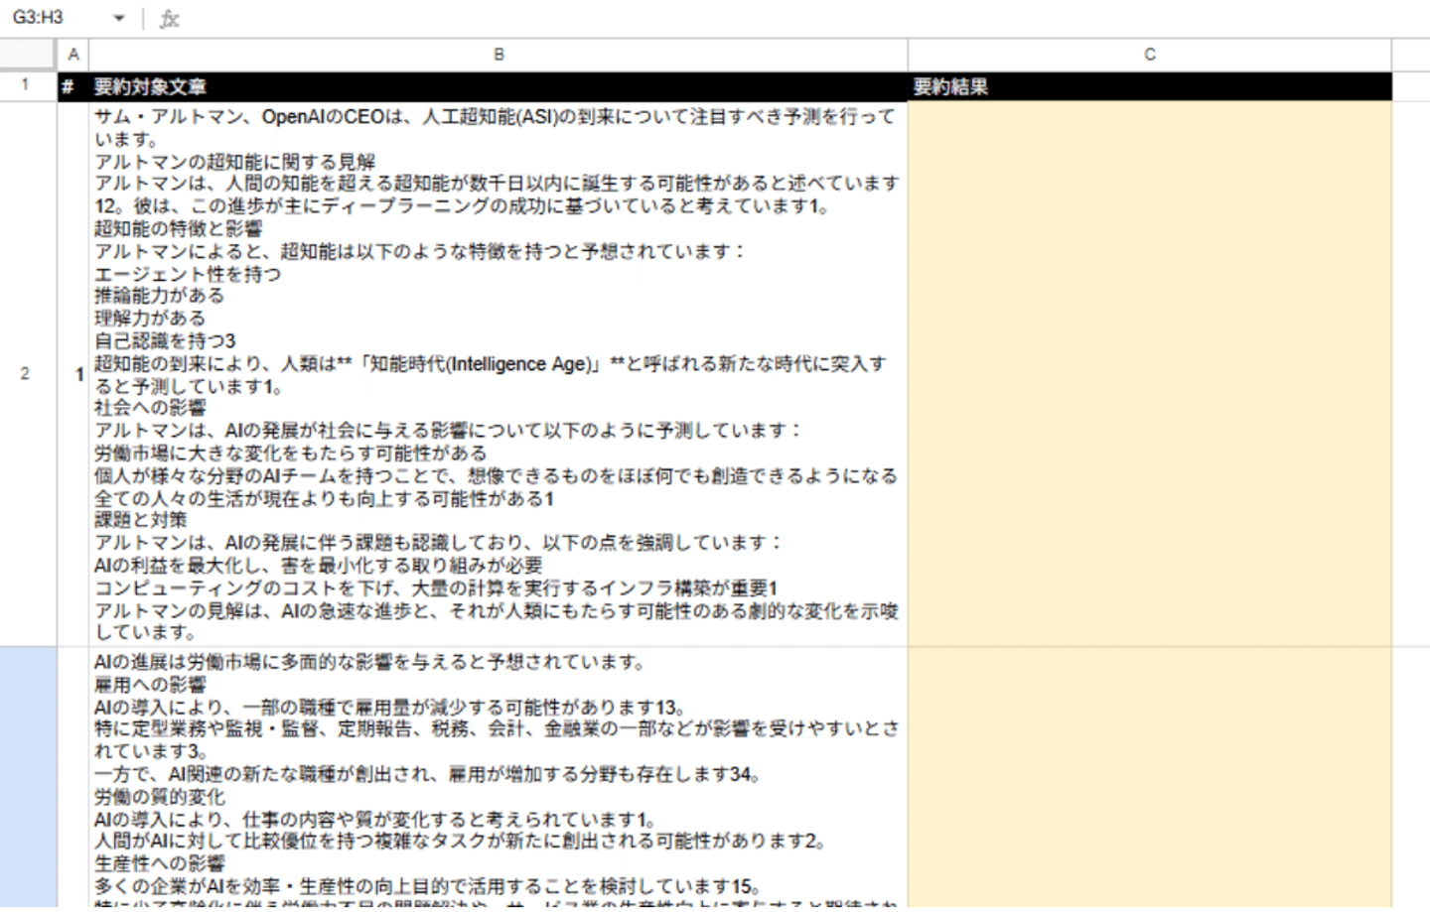Select the "#" header cell
This screenshot has width=1430, height=912.
click(x=73, y=86)
